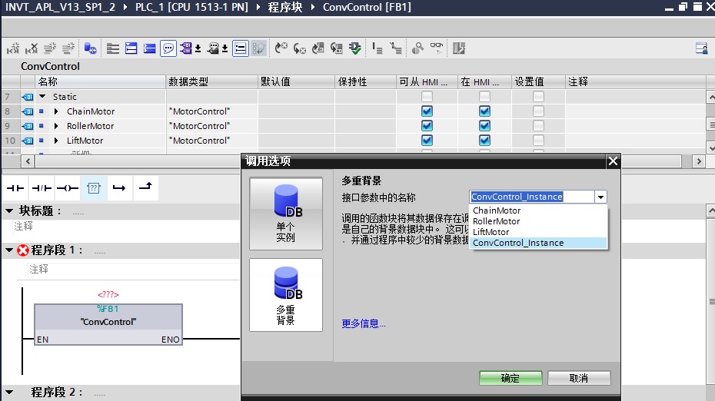Toggle HMI accessible checkbox for LiftMotor
This screenshot has height=401, width=715.
tap(427, 141)
